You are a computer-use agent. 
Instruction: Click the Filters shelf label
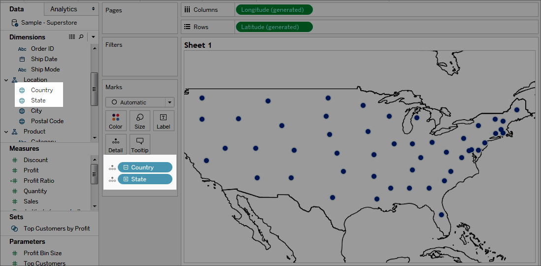(x=114, y=45)
